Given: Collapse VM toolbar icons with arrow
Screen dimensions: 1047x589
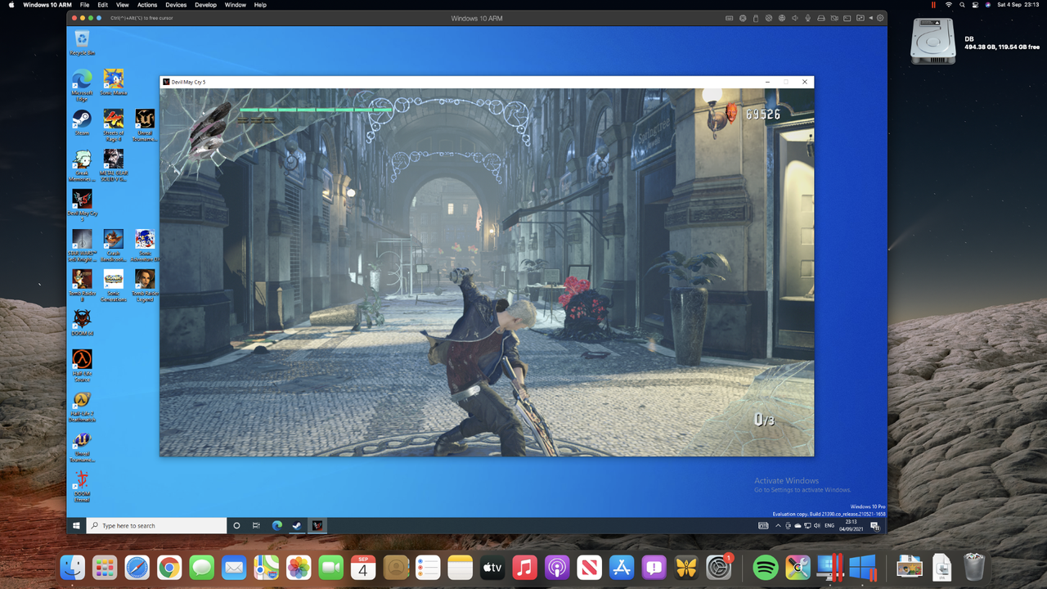Looking at the screenshot, I should coord(870,18).
